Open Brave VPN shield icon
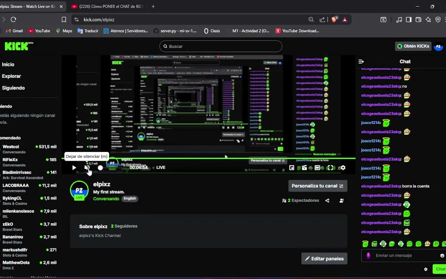The width and height of the screenshot is (446, 279). [438, 19]
